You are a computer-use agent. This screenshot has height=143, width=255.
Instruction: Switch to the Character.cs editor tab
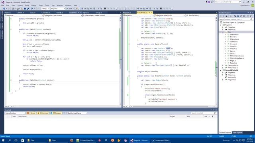46,13
